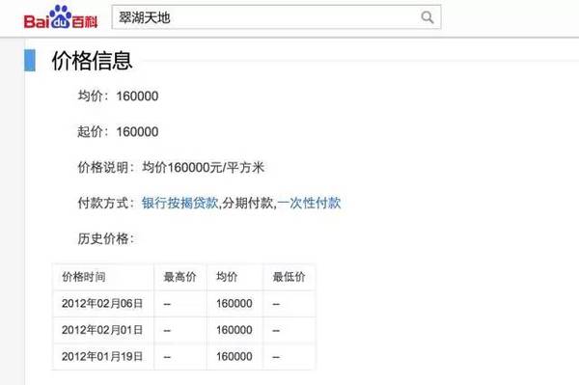Select the 2012年02月06日 date cell

102,303
